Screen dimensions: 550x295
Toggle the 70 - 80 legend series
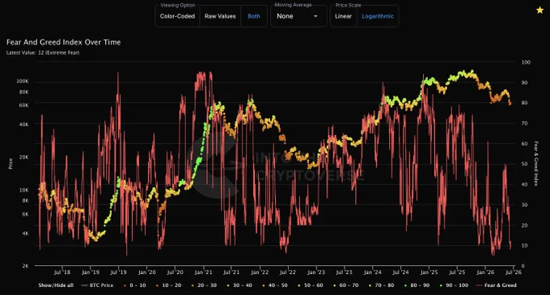click(x=381, y=285)
